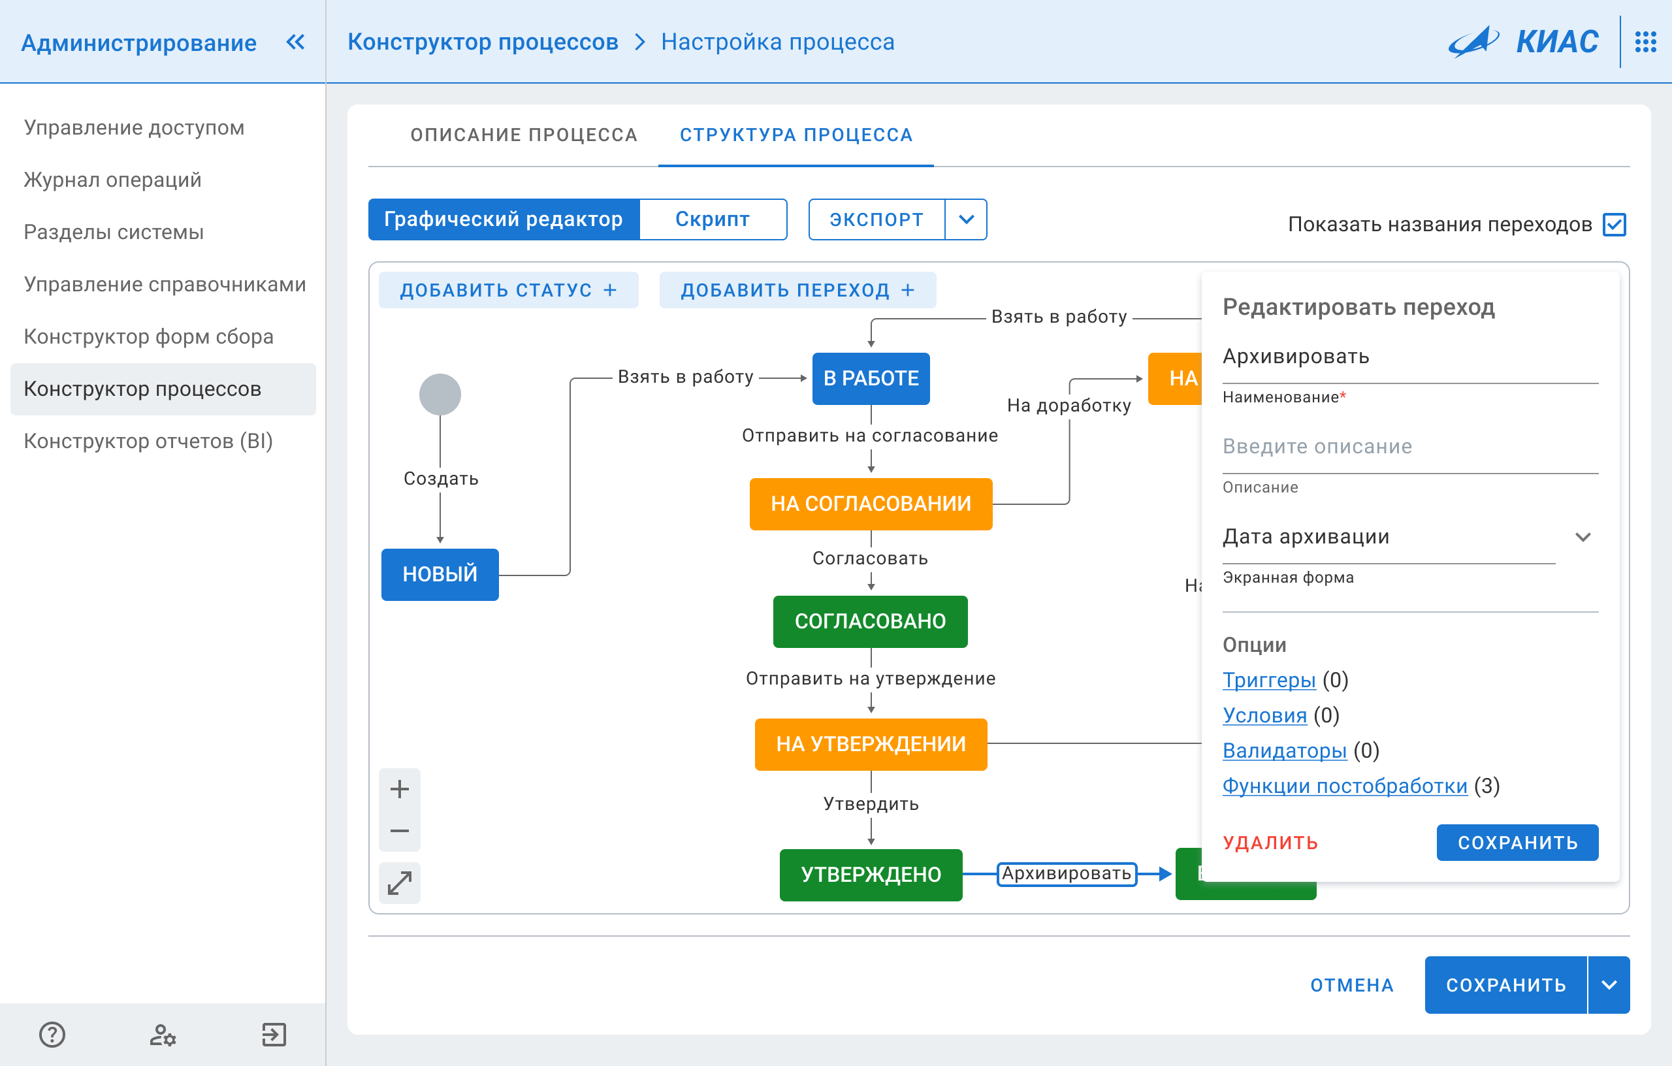Open the ЭКСПОРТ dropdown arrow
This screenshot has height=1066, width=1672.
(966, 219)
